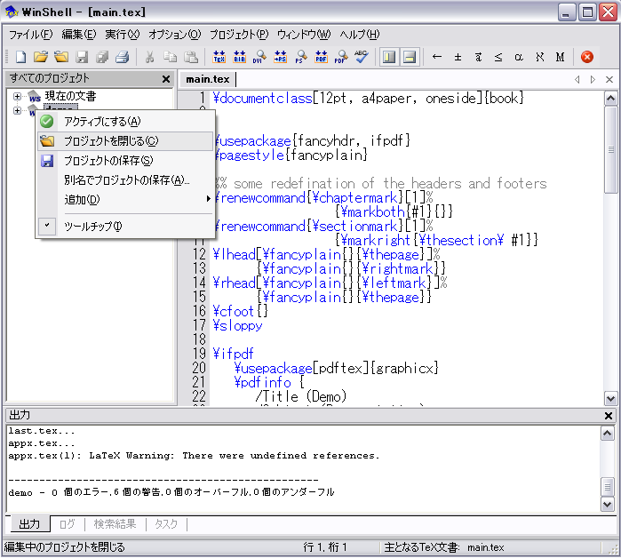Switch to the ログ tab
Viewport: 621px width, 558px height.
point(67,524)
